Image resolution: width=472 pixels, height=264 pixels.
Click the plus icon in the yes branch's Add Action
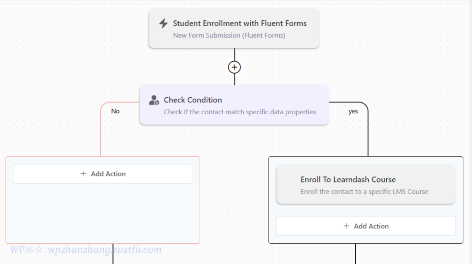(347, 226)
